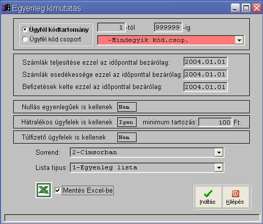The width and height of the screenshot is (263, 224).
Task: Select Ügyfél kódtartomány radio button
Action: (25, 29)
